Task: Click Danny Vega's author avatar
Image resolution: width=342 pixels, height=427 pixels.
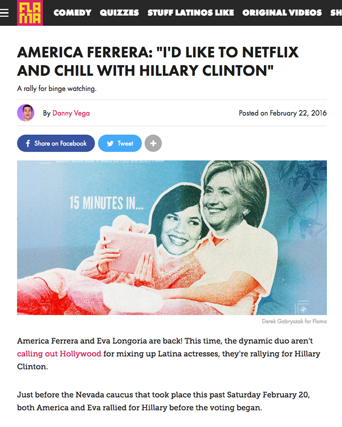Action: 26,113
